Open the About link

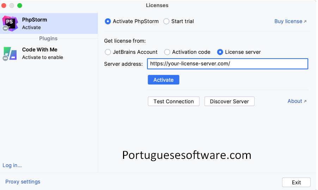pyautogui.click(x=297, y=101)
